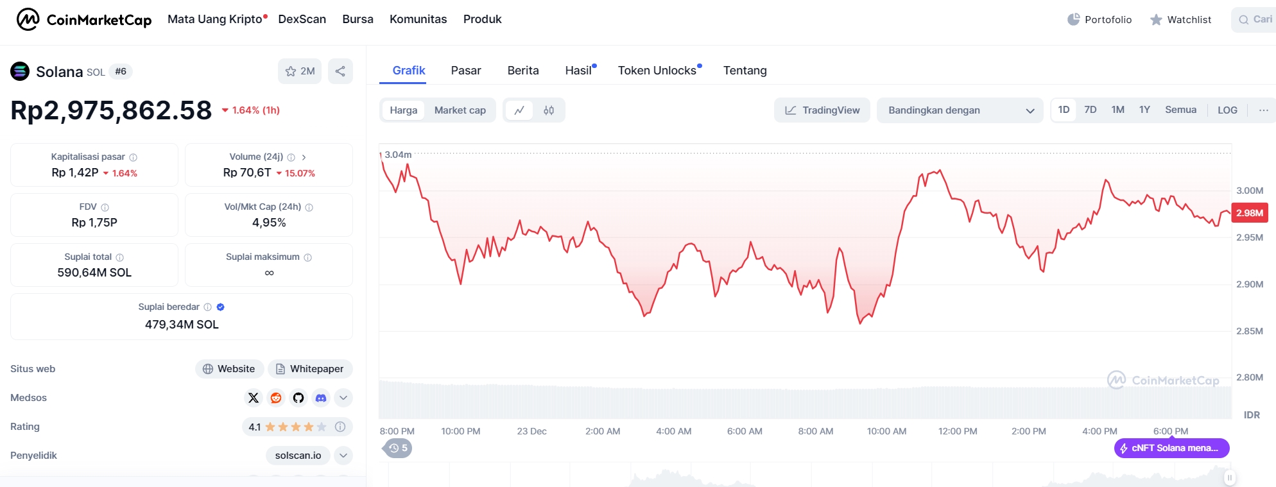Click the history events badge showing 5
Image resolution: width=1276 pixels, height=487 pixels.
[x=398, y=448]
